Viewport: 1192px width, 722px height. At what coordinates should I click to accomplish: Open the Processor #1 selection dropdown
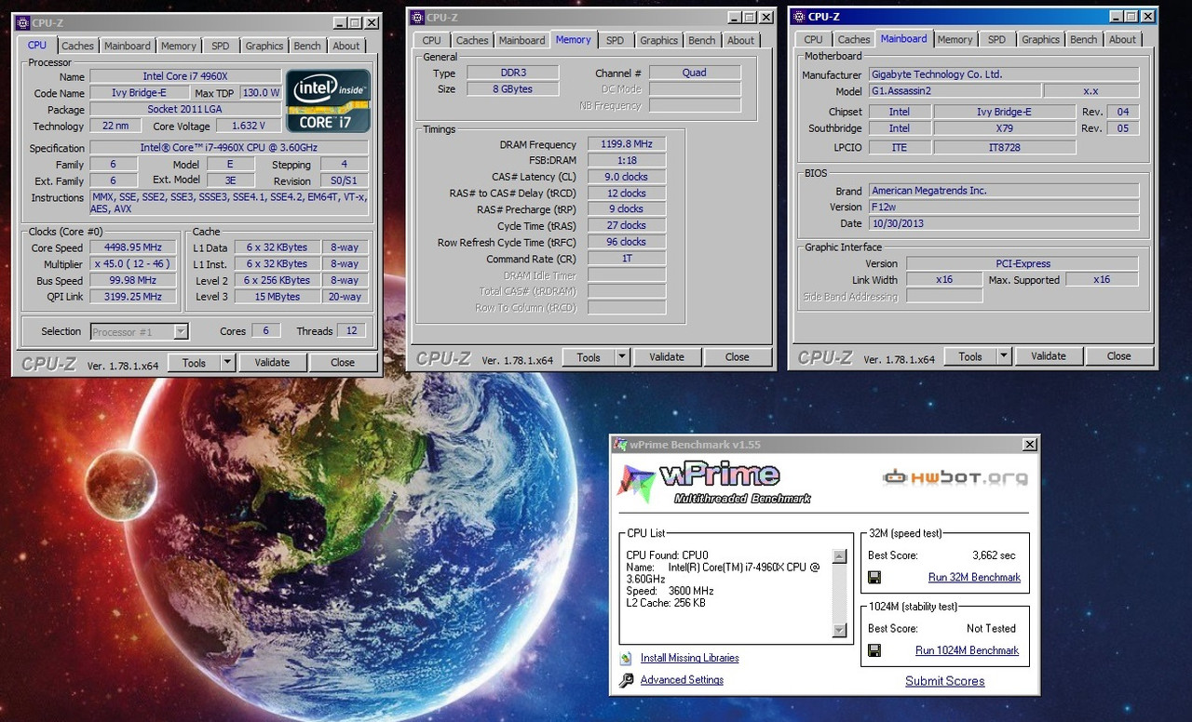click(181, 331)
